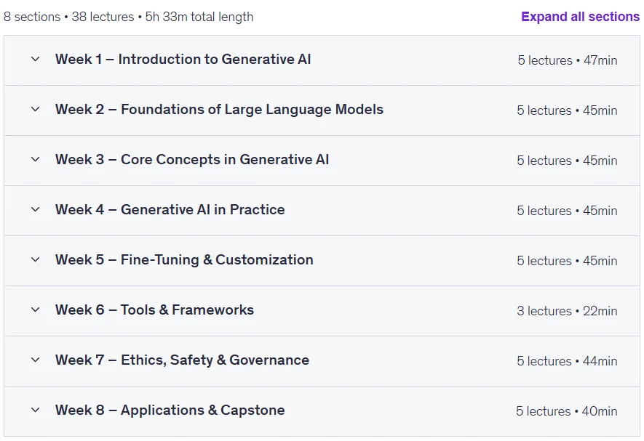644x441 pixels.
Task: Click Expand all sections link
Action: pos(581,17)
